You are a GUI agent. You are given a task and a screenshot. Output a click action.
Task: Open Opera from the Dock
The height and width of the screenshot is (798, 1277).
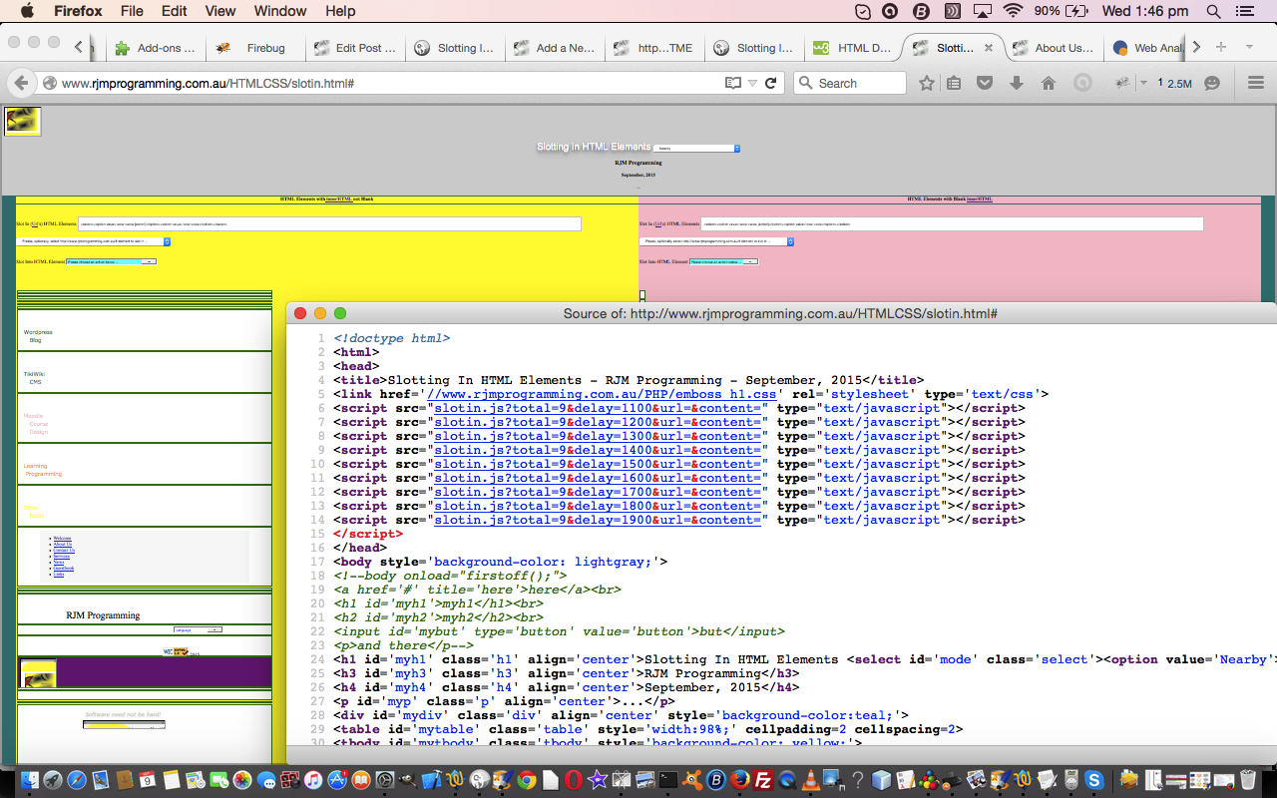(574, 780)
